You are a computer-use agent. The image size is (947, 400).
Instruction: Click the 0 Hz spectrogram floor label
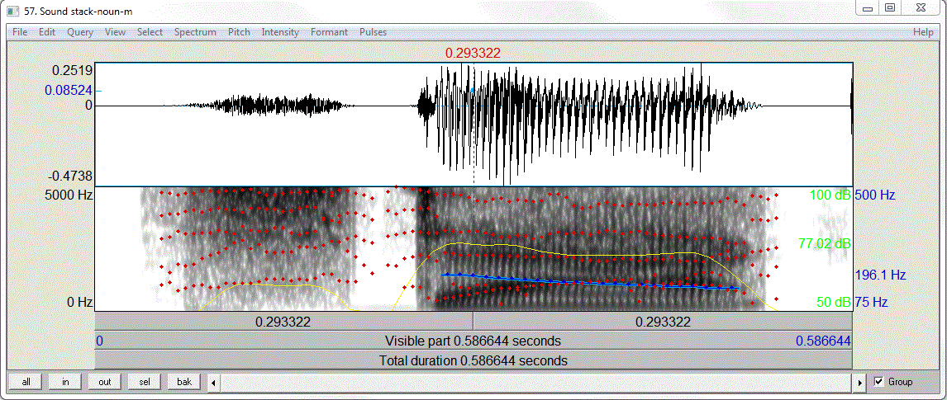click(78, 302)
